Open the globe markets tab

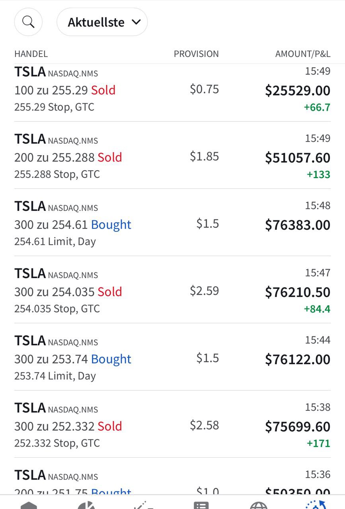259,505
